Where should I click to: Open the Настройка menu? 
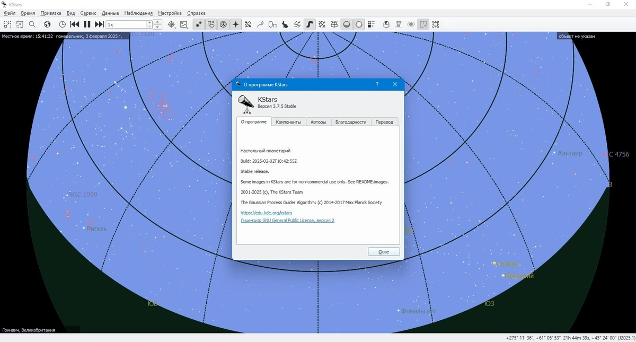(170, 13)
